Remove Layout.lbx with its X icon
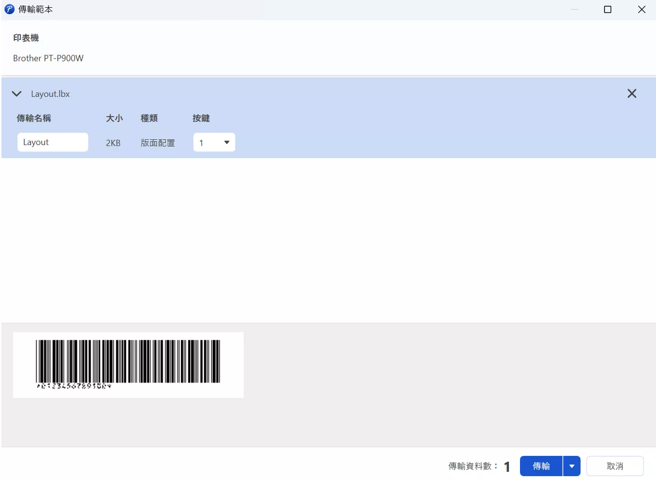Viewport: 656px width, 480px height. (631, 94)
